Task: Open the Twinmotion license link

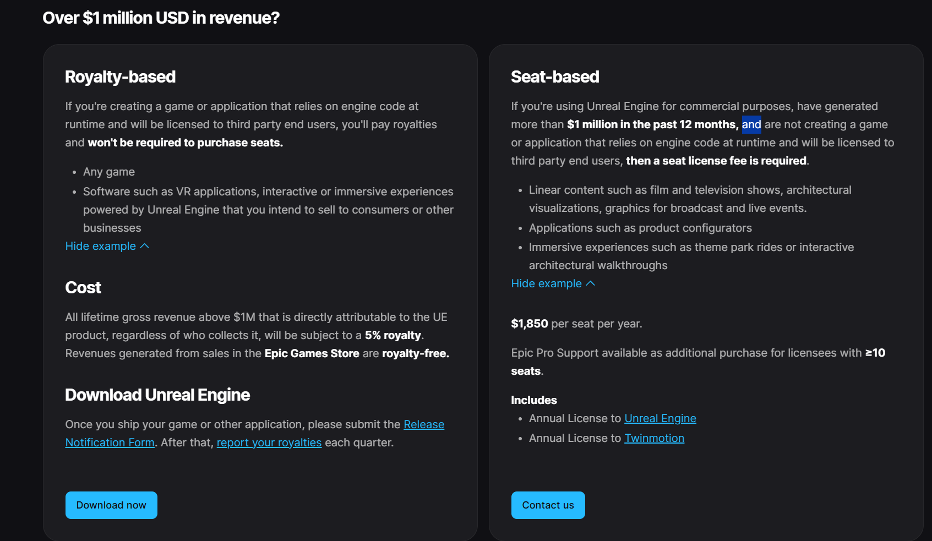Action: pos(654,438)
